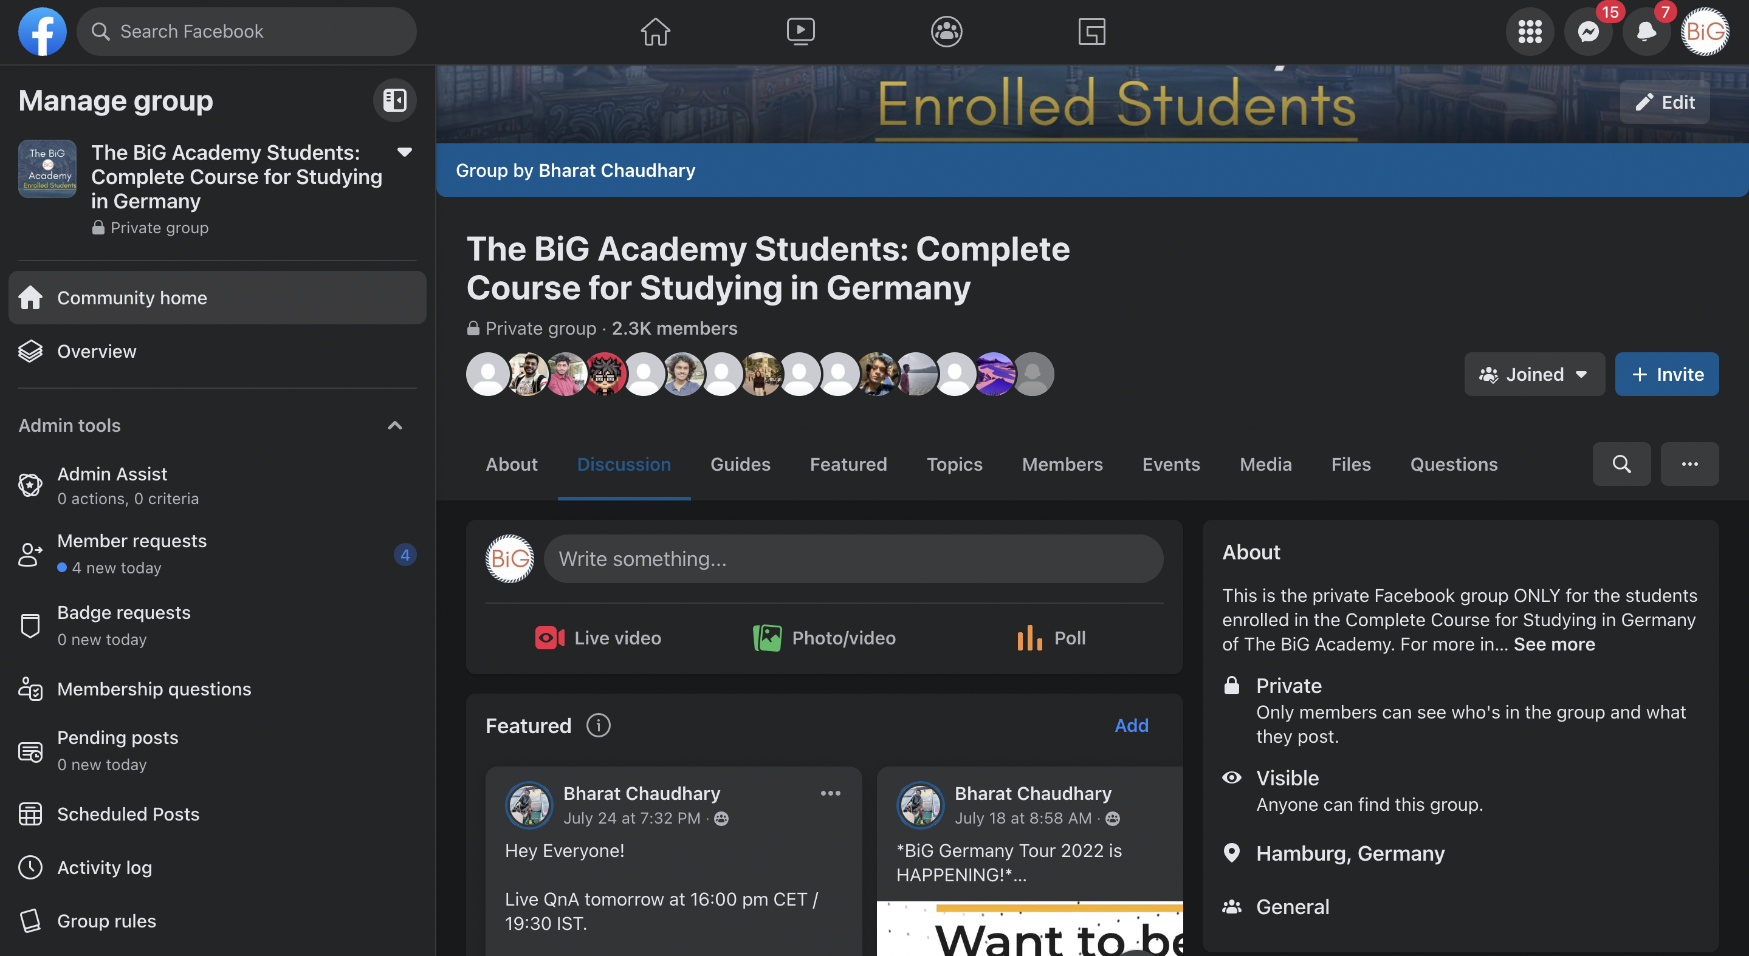Image resolution: width=1749 pixels, height=956 pixels.
Task: Open the three-dot more options beside search
Action: [x=1689, y=464]
